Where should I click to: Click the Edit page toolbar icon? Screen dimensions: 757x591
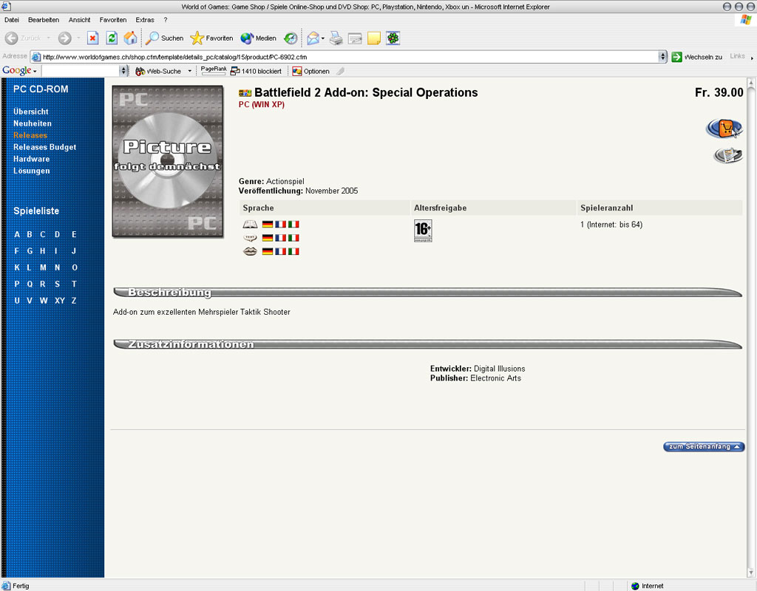355,38
